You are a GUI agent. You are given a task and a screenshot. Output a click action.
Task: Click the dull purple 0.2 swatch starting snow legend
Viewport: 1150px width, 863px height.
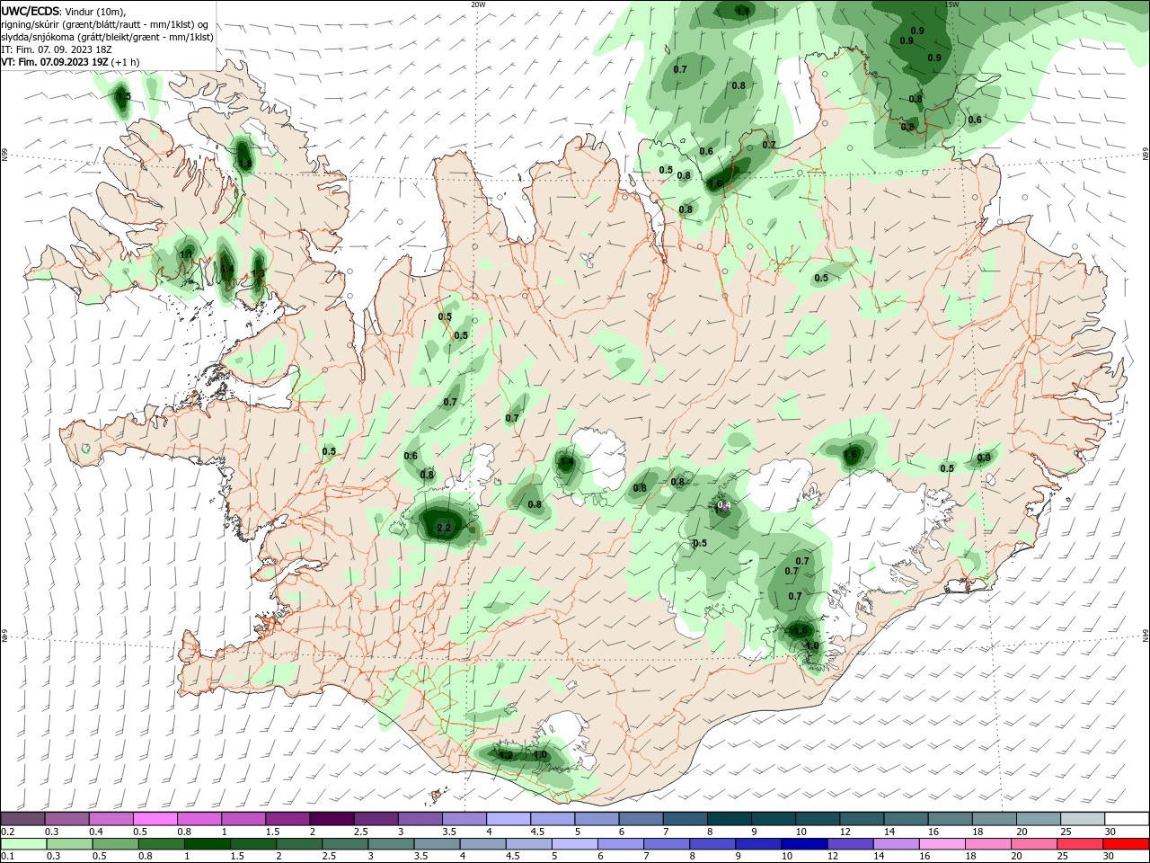pos(22,819)
